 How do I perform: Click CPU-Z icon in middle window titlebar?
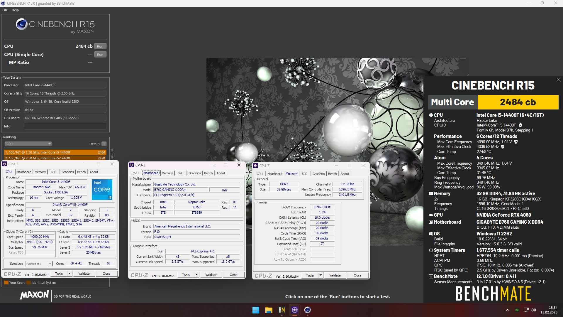131,165
